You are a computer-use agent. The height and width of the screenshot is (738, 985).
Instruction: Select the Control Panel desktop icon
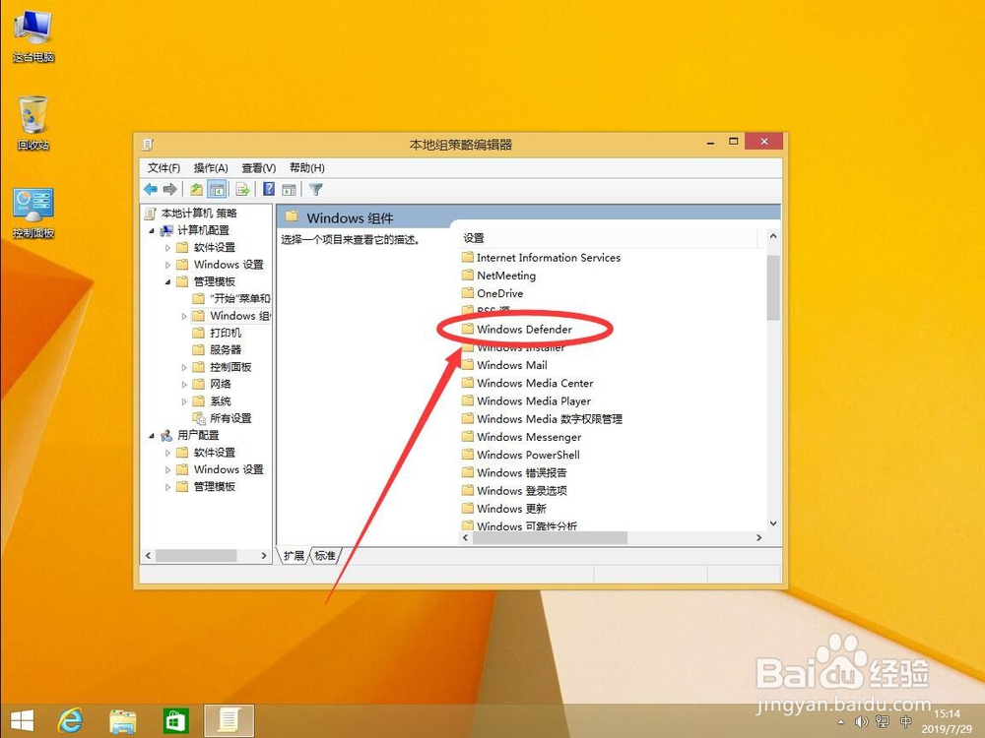[33, 214]
